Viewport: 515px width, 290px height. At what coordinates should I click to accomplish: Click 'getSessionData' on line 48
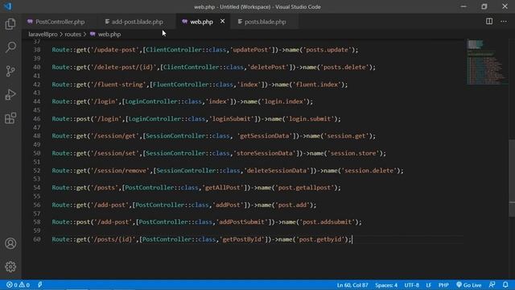point(265,136)
